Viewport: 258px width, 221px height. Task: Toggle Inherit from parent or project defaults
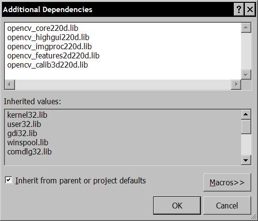[9, 180]
